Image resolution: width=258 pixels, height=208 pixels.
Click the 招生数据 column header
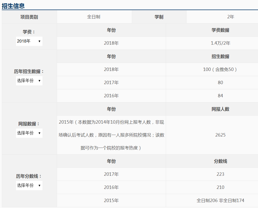click(220, 57)
